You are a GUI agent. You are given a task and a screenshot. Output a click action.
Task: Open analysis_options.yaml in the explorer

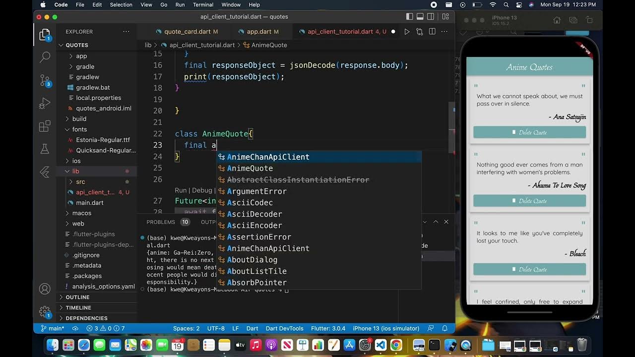click(x=103, y=286)
